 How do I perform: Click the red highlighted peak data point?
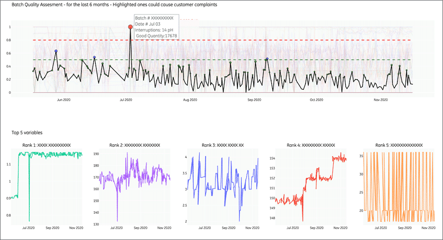coord(130,27)
